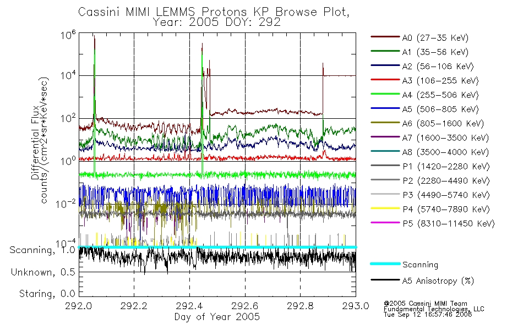The image size is (523, 330).
Task: Click the dark green A1 legend line
Action: point(385,51)
